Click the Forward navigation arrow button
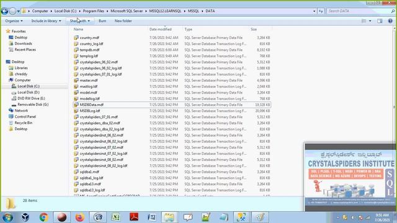The image size is (397, 223). (x=12, y=11)
